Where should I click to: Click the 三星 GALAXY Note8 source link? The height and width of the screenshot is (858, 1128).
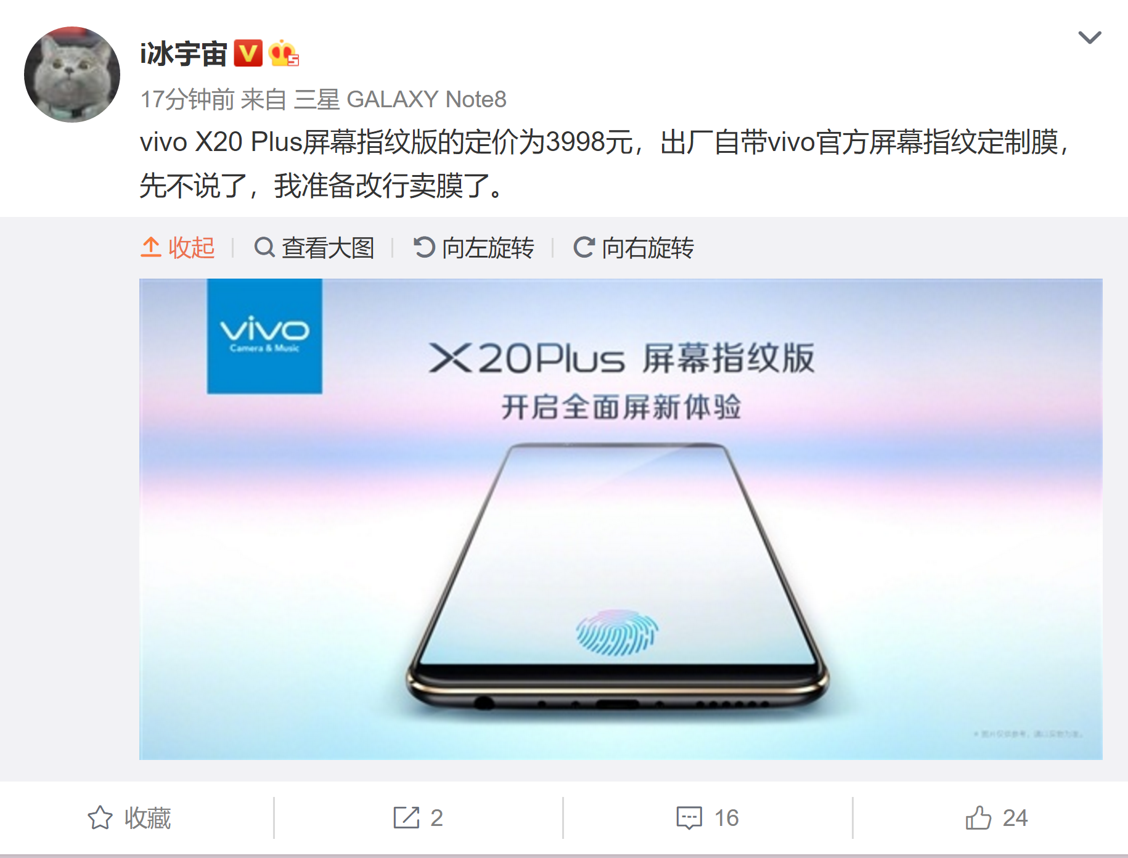400,99
